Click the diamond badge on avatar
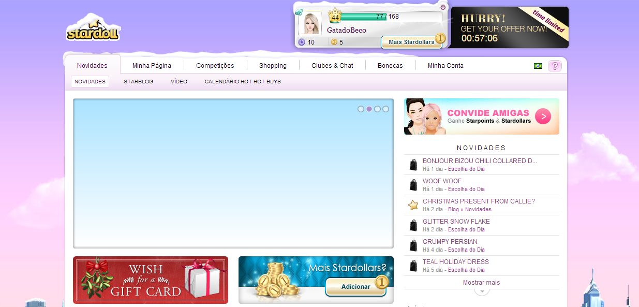The image size is (639, 307). tap(299, 12)
